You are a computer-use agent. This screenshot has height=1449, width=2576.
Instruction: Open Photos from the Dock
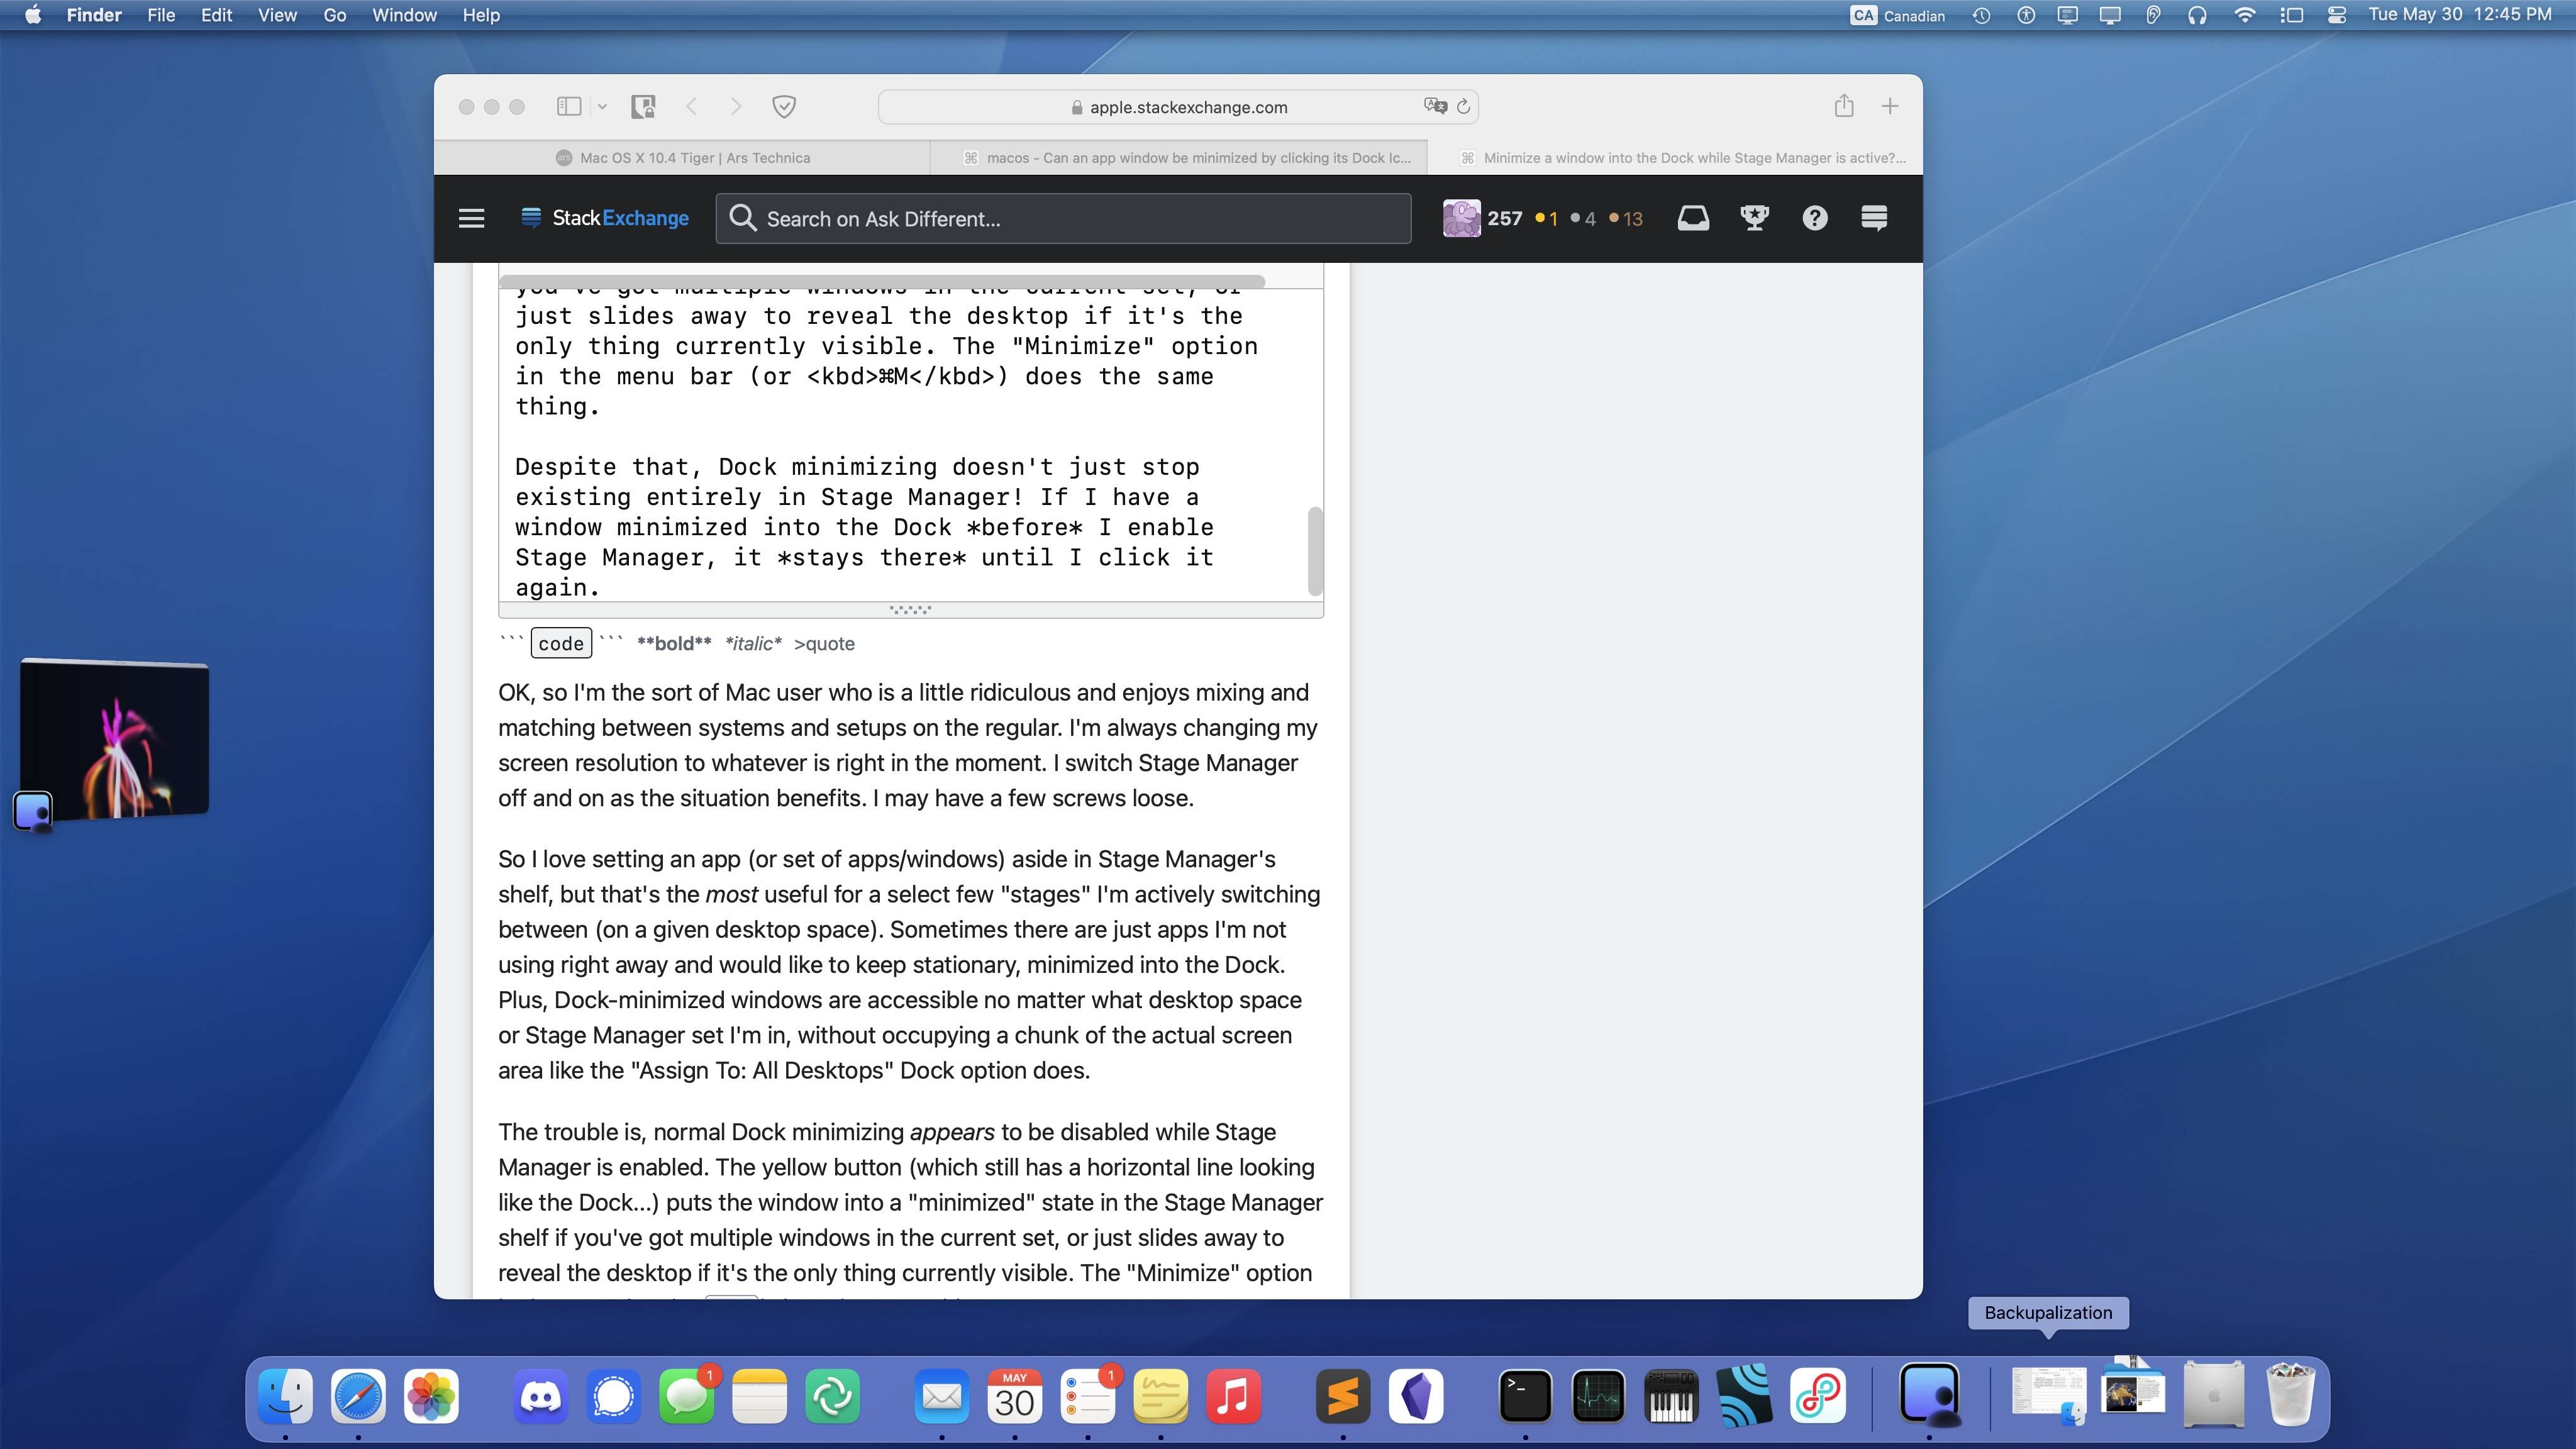pyautogui.click(x=431, y=1396)
